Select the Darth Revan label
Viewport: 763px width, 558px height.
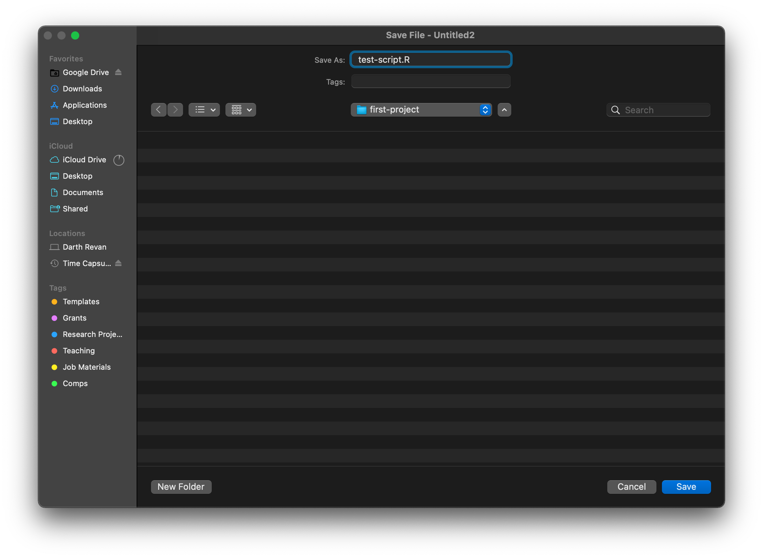point(84,247)
